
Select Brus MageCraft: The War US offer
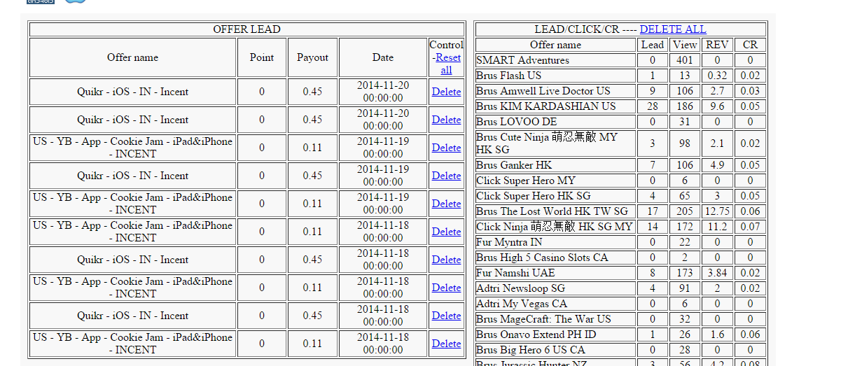click(x=543, y=319)
